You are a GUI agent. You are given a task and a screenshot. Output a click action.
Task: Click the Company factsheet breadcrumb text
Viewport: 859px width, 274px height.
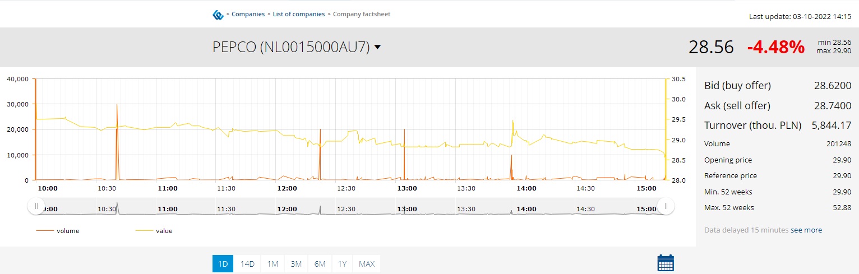click(x=362, y=14)
